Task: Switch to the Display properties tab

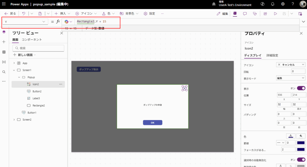Action: [x=252, y=55]
